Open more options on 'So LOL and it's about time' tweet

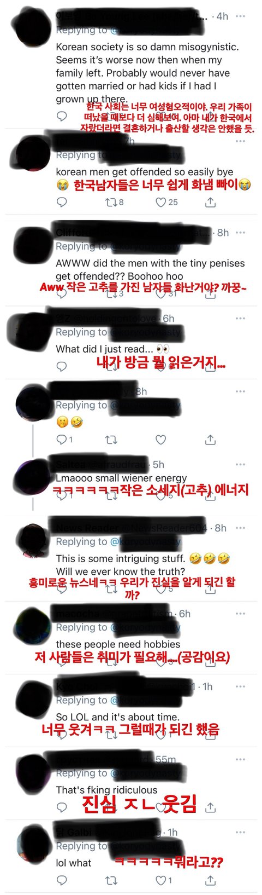click(x=240, y=686)
